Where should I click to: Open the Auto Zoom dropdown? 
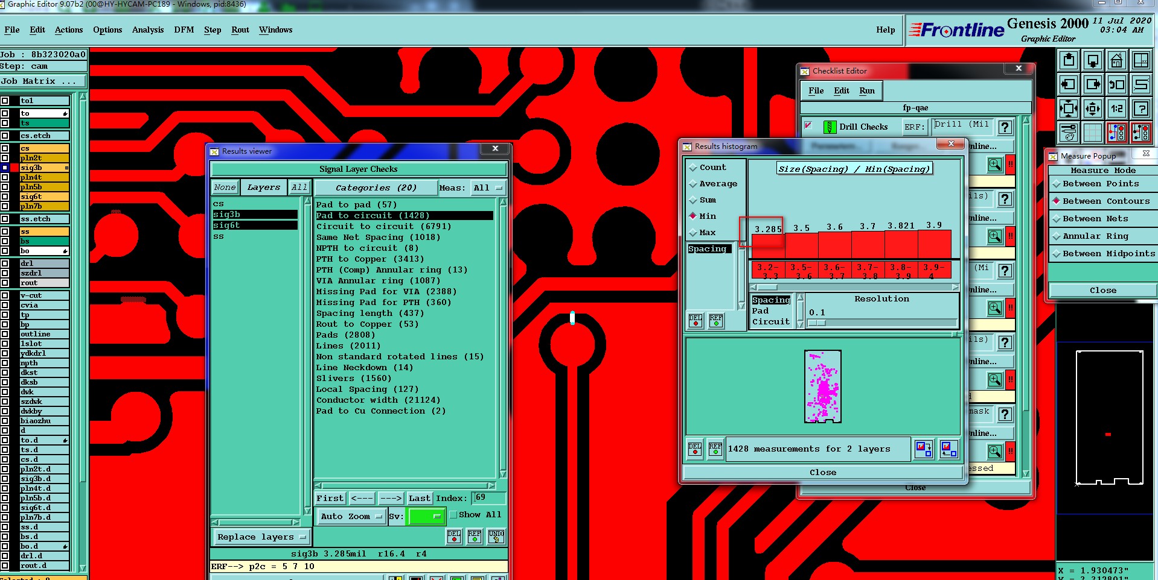[351, 517]
